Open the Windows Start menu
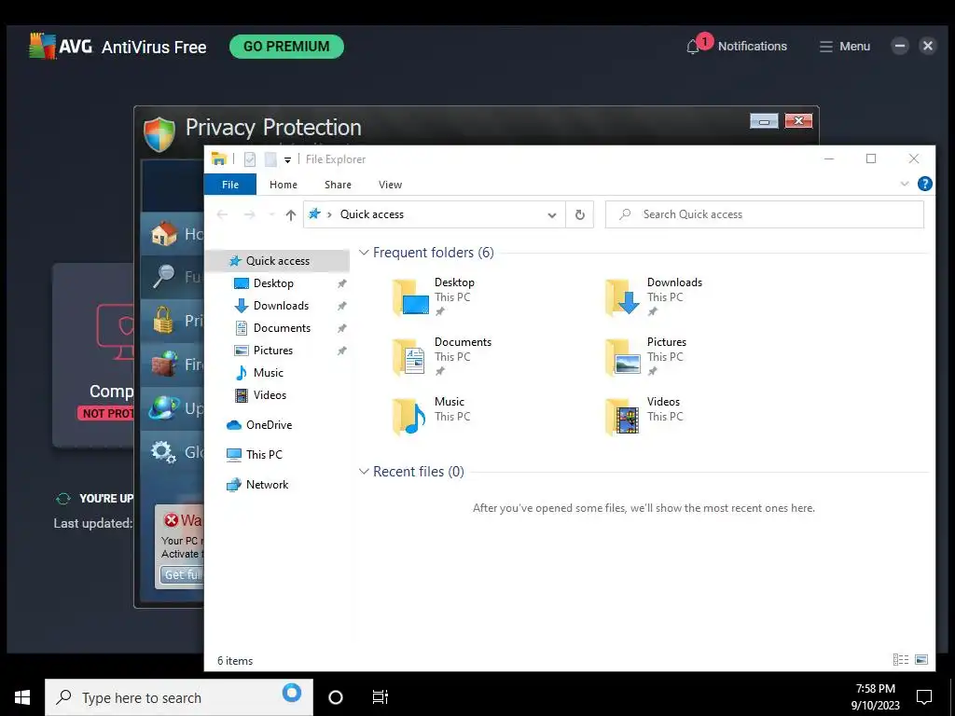 22,697
